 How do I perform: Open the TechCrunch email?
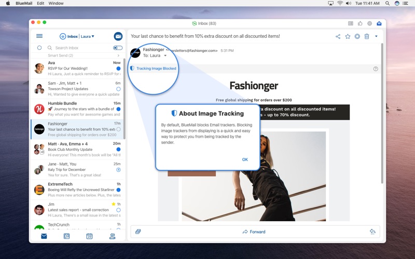pos(77,225)
